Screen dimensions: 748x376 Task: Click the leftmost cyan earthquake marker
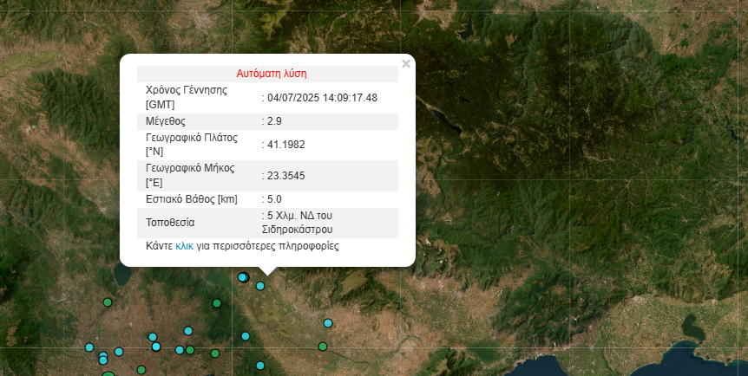(x=89, y=347)
